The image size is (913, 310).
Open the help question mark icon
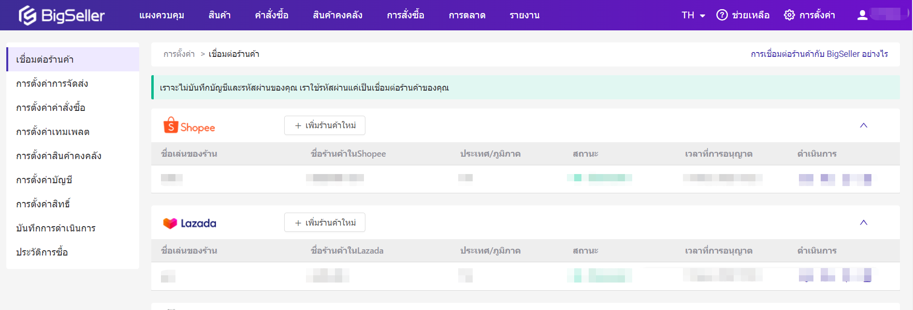click(722, 15)
